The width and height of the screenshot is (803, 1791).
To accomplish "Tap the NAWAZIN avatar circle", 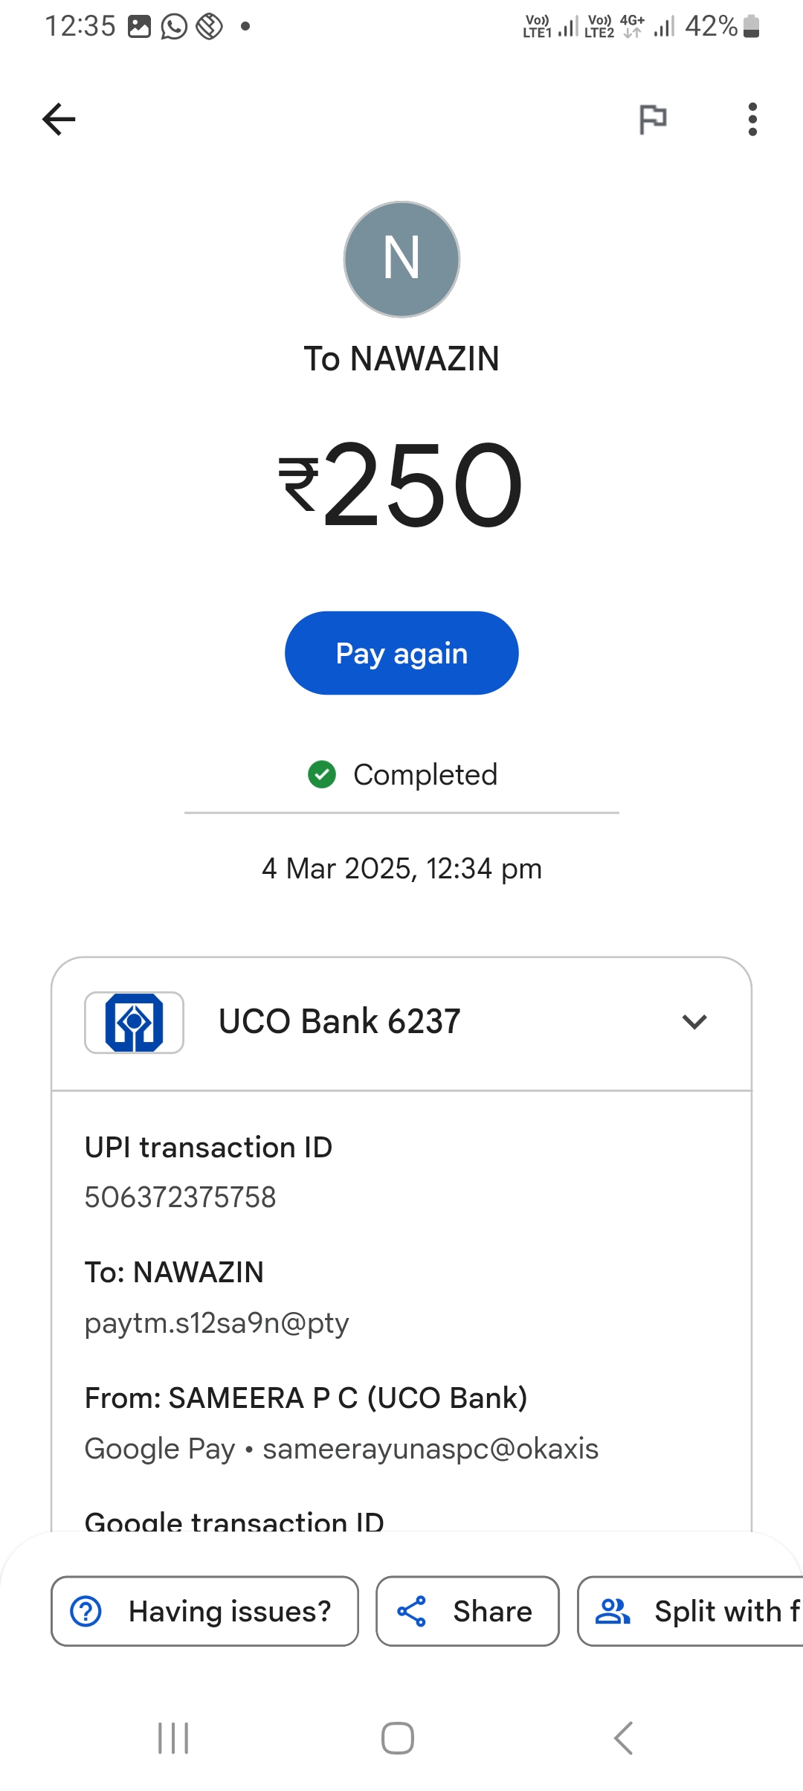I will tap(401, 259).
